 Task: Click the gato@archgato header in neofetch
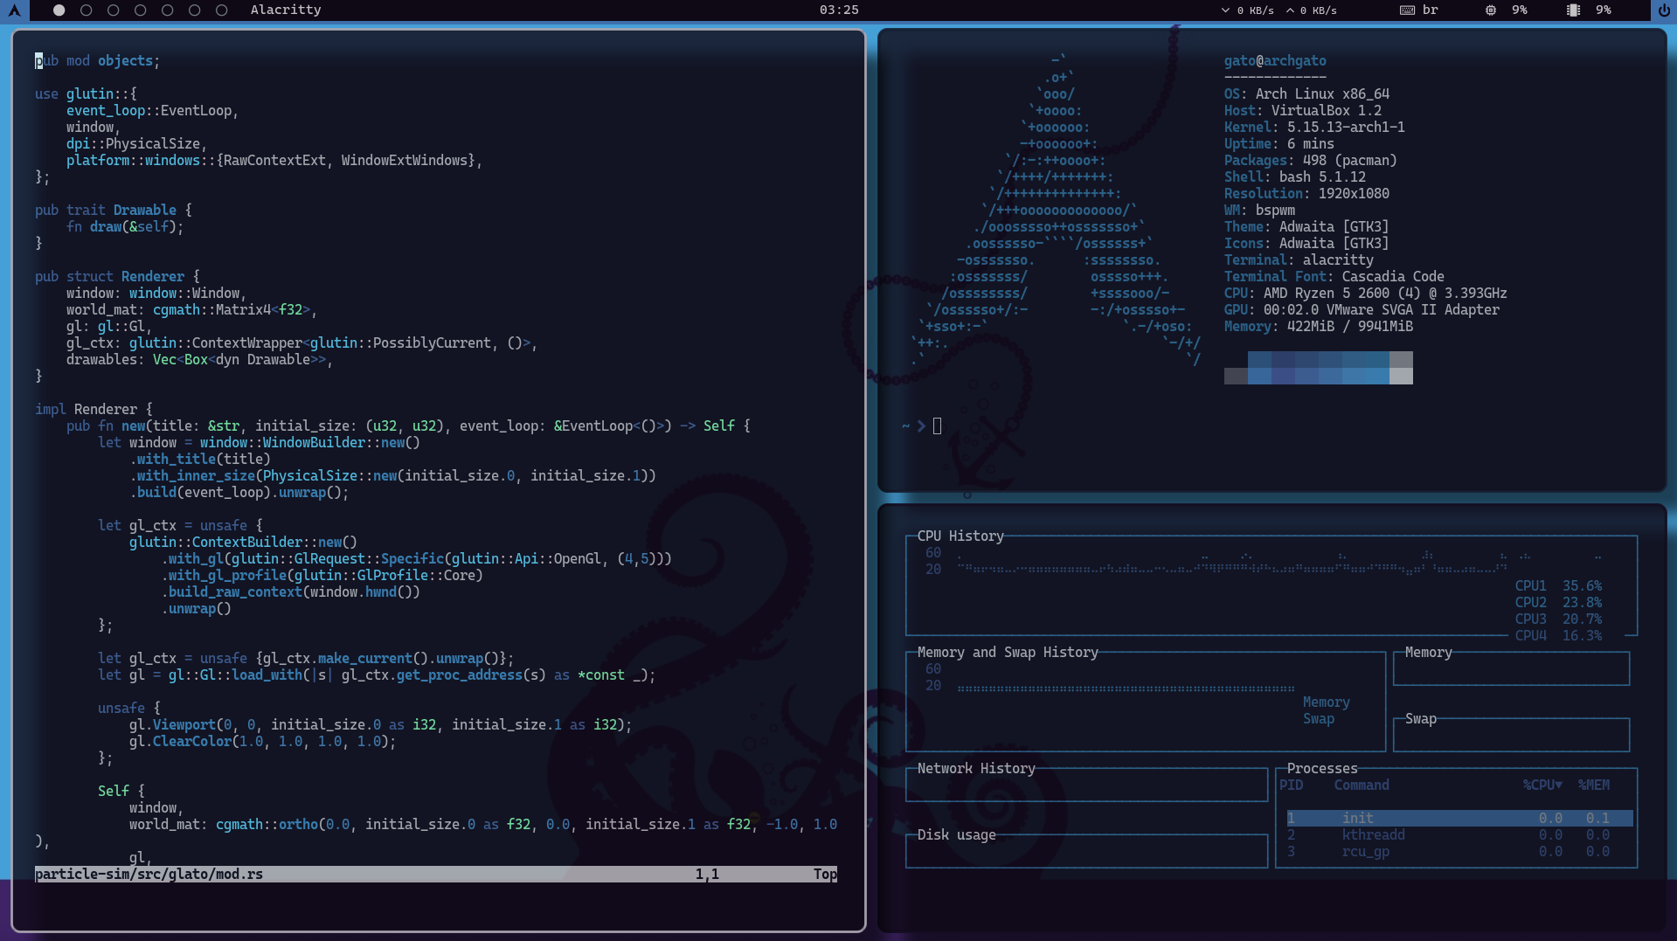point(1275,60)
